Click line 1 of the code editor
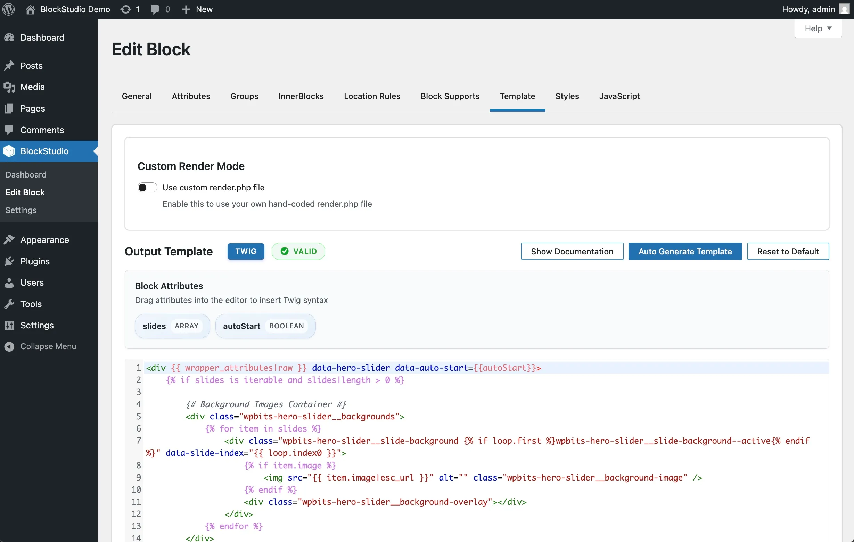The image size is (854, 542). pos(486,368)
